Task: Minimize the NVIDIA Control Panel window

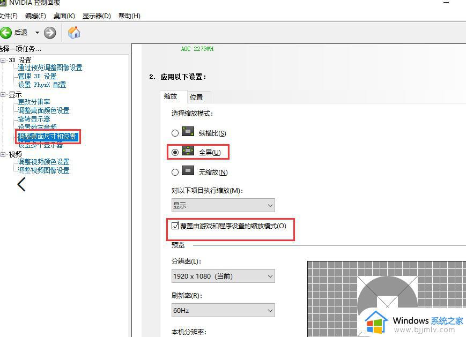Action: [446, 2]
